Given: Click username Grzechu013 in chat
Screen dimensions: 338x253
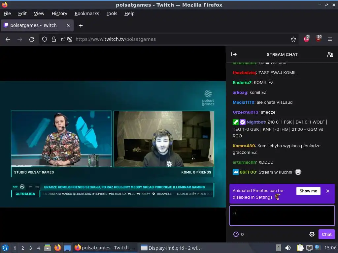Looking at the screenshot, I should pos(246,112).
